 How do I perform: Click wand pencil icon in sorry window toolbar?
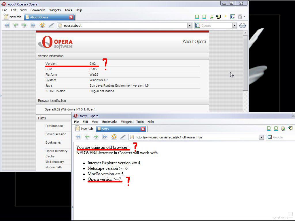click(123, 137)
